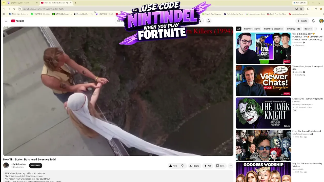Go to the YouTube home logo
The width and height of the screenshot is (324, 182).
point(17,21)
